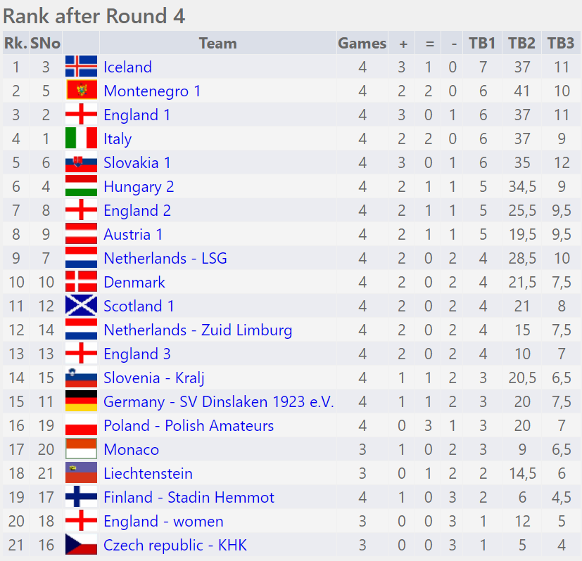
Task: Click the TB1 column header
Action: pos(482,43)
